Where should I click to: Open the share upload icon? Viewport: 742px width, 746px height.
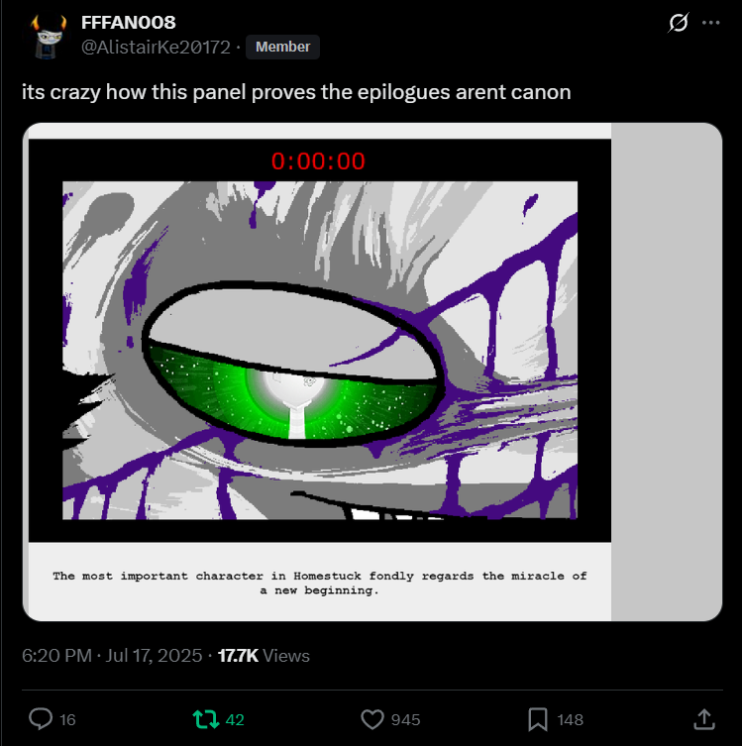(704, 719)
